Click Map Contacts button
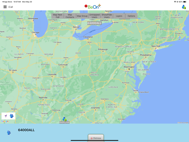This screenshot has width=189, height=142. point(70,16)
